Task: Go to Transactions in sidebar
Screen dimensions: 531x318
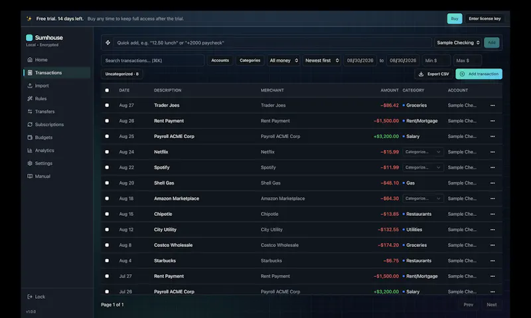Action: point(57,73)
